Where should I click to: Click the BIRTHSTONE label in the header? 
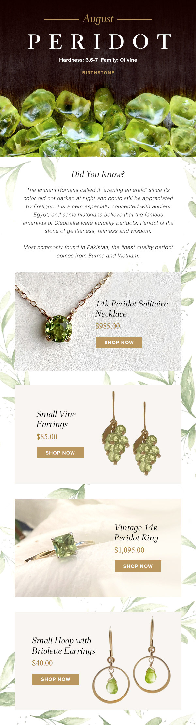pyautogui.click(x=98, y=73)
